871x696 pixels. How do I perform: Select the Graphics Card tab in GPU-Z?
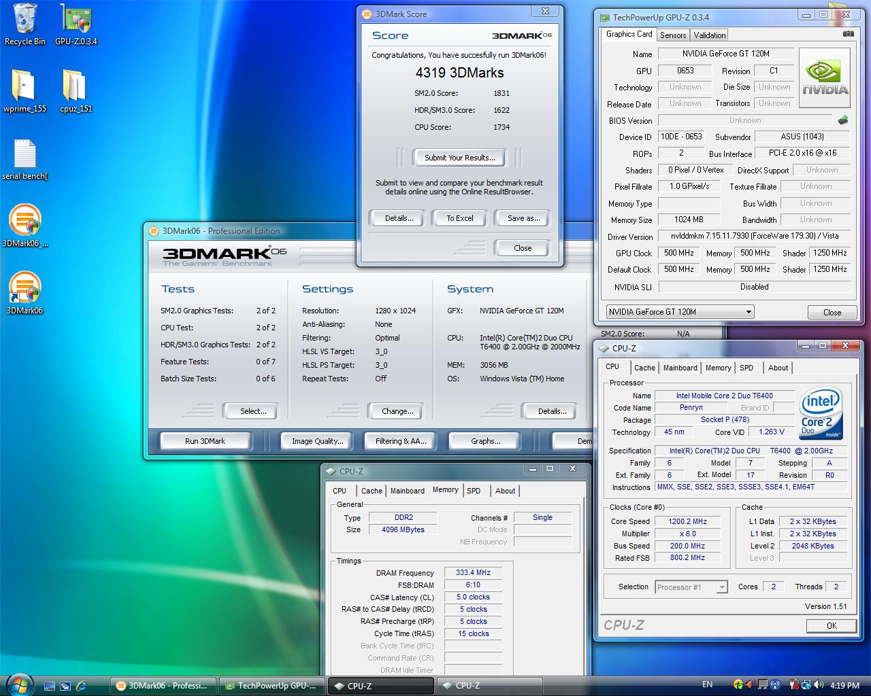[x=629, y=34]
